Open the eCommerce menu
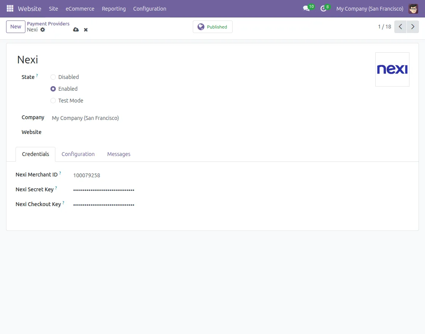Screen dimensions: 425x334 pyautogui.click(x=80, y=9)
